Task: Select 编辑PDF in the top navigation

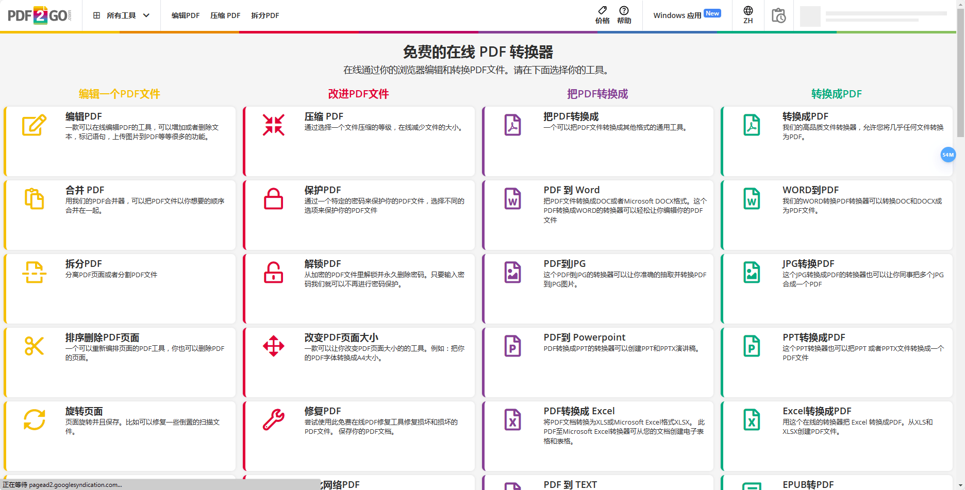Action: (185, 15)
